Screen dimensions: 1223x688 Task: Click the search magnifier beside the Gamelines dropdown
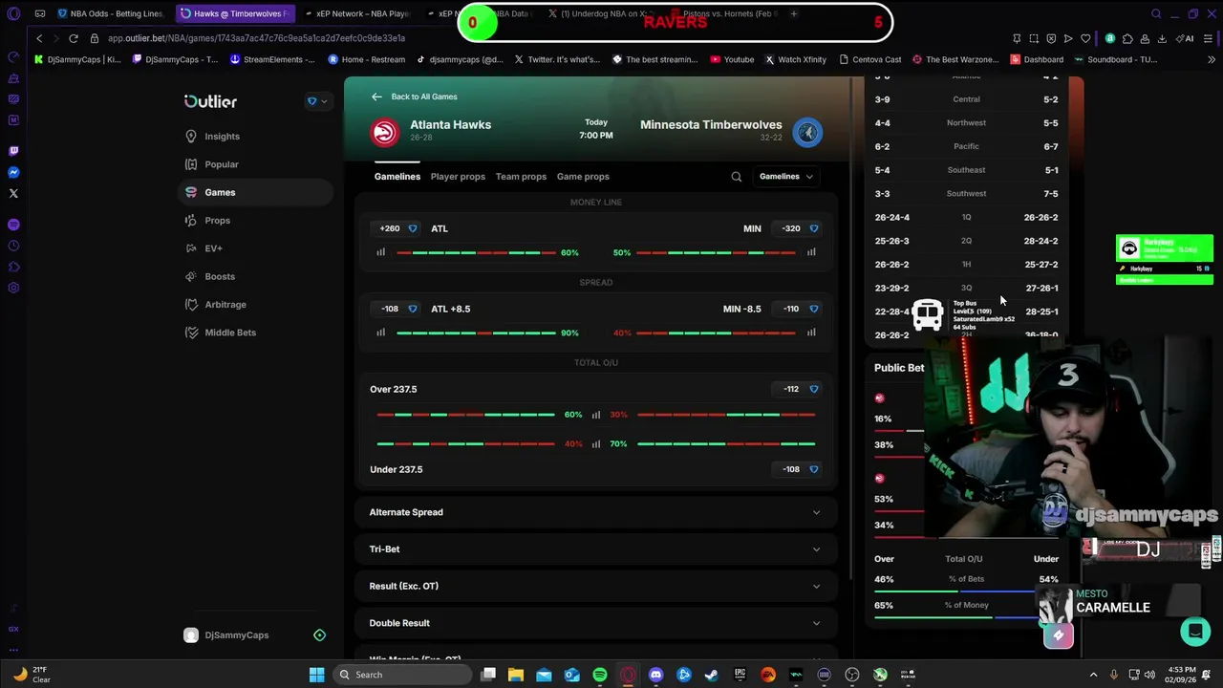(x=736, y=177)
